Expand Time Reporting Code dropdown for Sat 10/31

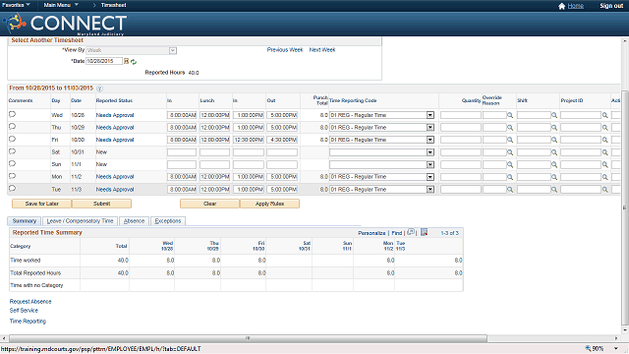pos(430,152)
